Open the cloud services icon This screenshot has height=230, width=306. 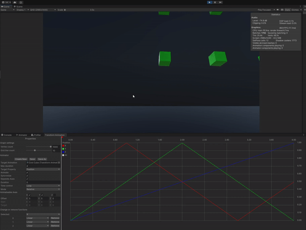pos(15,2)
